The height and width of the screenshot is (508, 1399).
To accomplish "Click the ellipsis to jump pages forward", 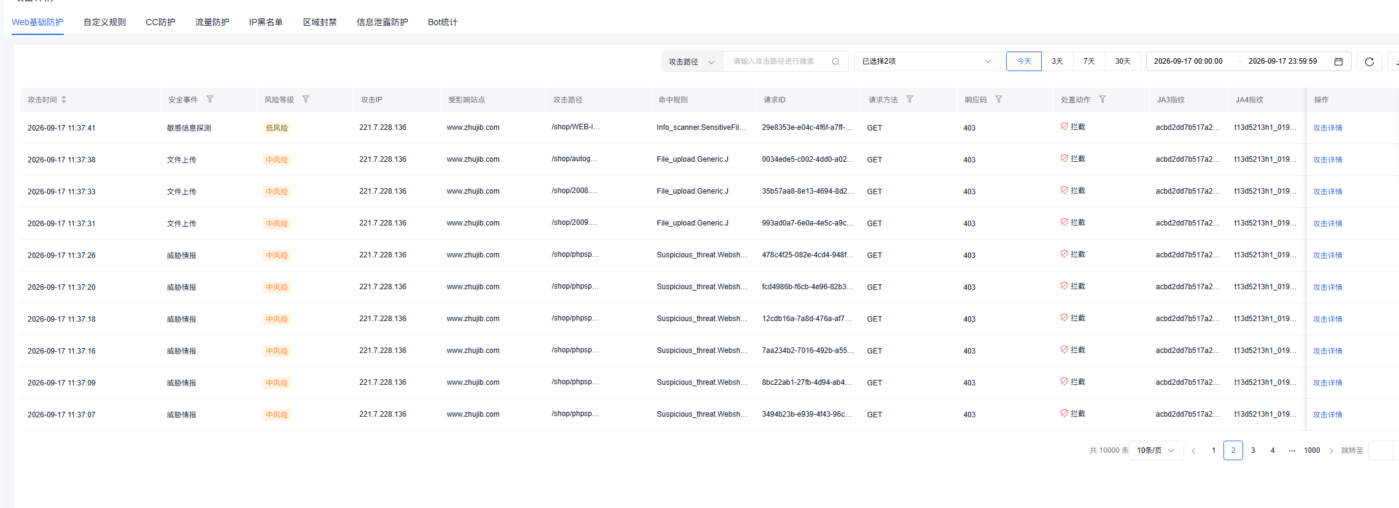I will 1292,450.
